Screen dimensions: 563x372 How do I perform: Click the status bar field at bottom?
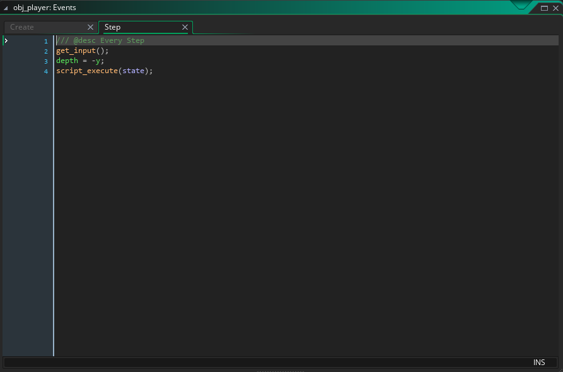281,363
